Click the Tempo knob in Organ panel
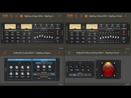The image size is (131, 98). point(24,38)
